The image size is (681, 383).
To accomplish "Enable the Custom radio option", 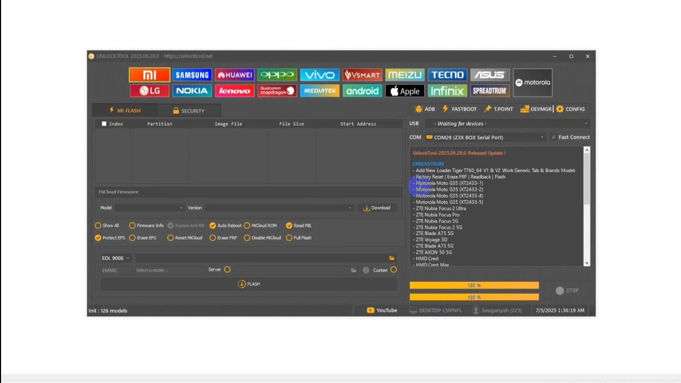I will pos(394,270).
